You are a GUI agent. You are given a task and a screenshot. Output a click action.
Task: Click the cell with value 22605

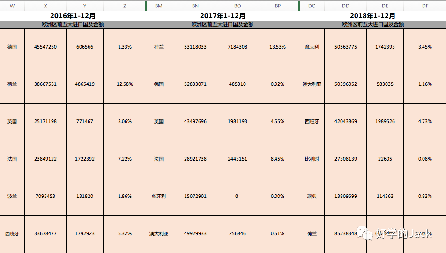[x=385, y=159]
